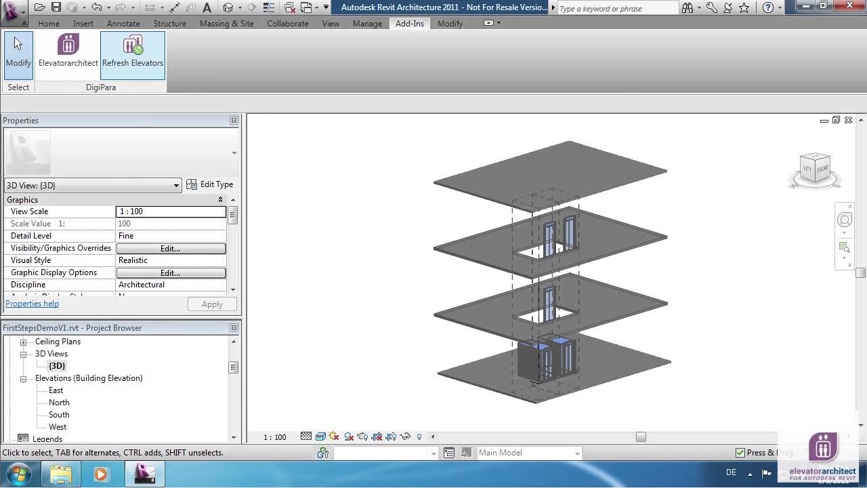This screenshot has width=867, height=488.
Task: Click the Apply button in Properties
Action: click(x=212, y=304)
